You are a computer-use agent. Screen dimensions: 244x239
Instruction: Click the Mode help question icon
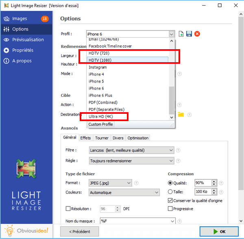[179, 74]
